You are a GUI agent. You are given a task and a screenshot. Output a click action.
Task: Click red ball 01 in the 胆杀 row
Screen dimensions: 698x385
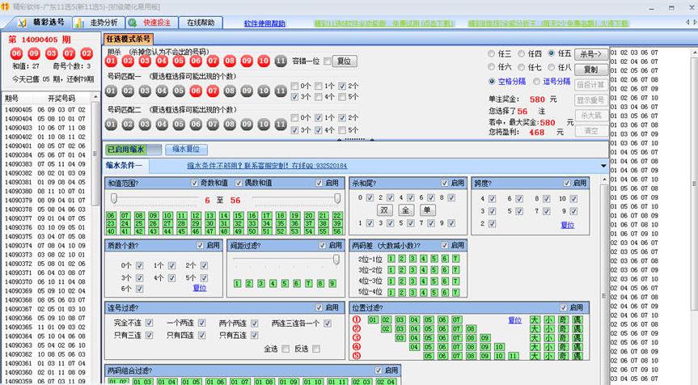[114, 61]
